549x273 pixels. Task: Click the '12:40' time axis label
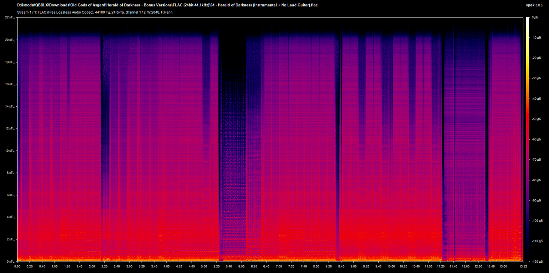490,266
